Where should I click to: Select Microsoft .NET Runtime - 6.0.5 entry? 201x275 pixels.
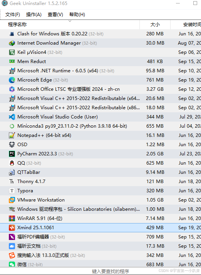pos(58,71)
